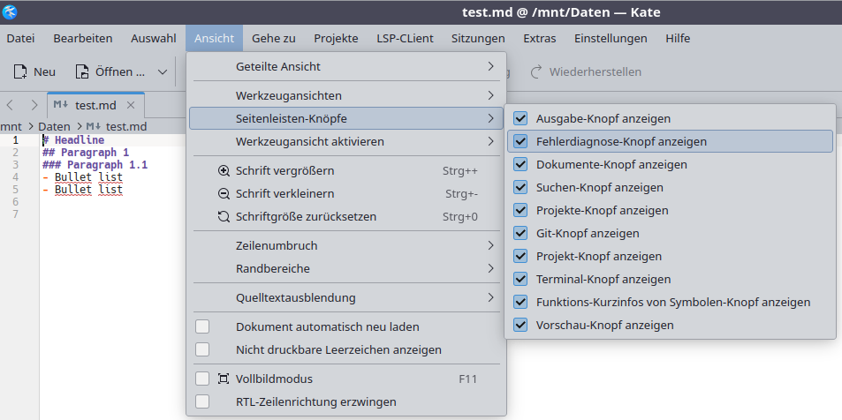Enable Dokument automatisch neu laden

[202, 326]
